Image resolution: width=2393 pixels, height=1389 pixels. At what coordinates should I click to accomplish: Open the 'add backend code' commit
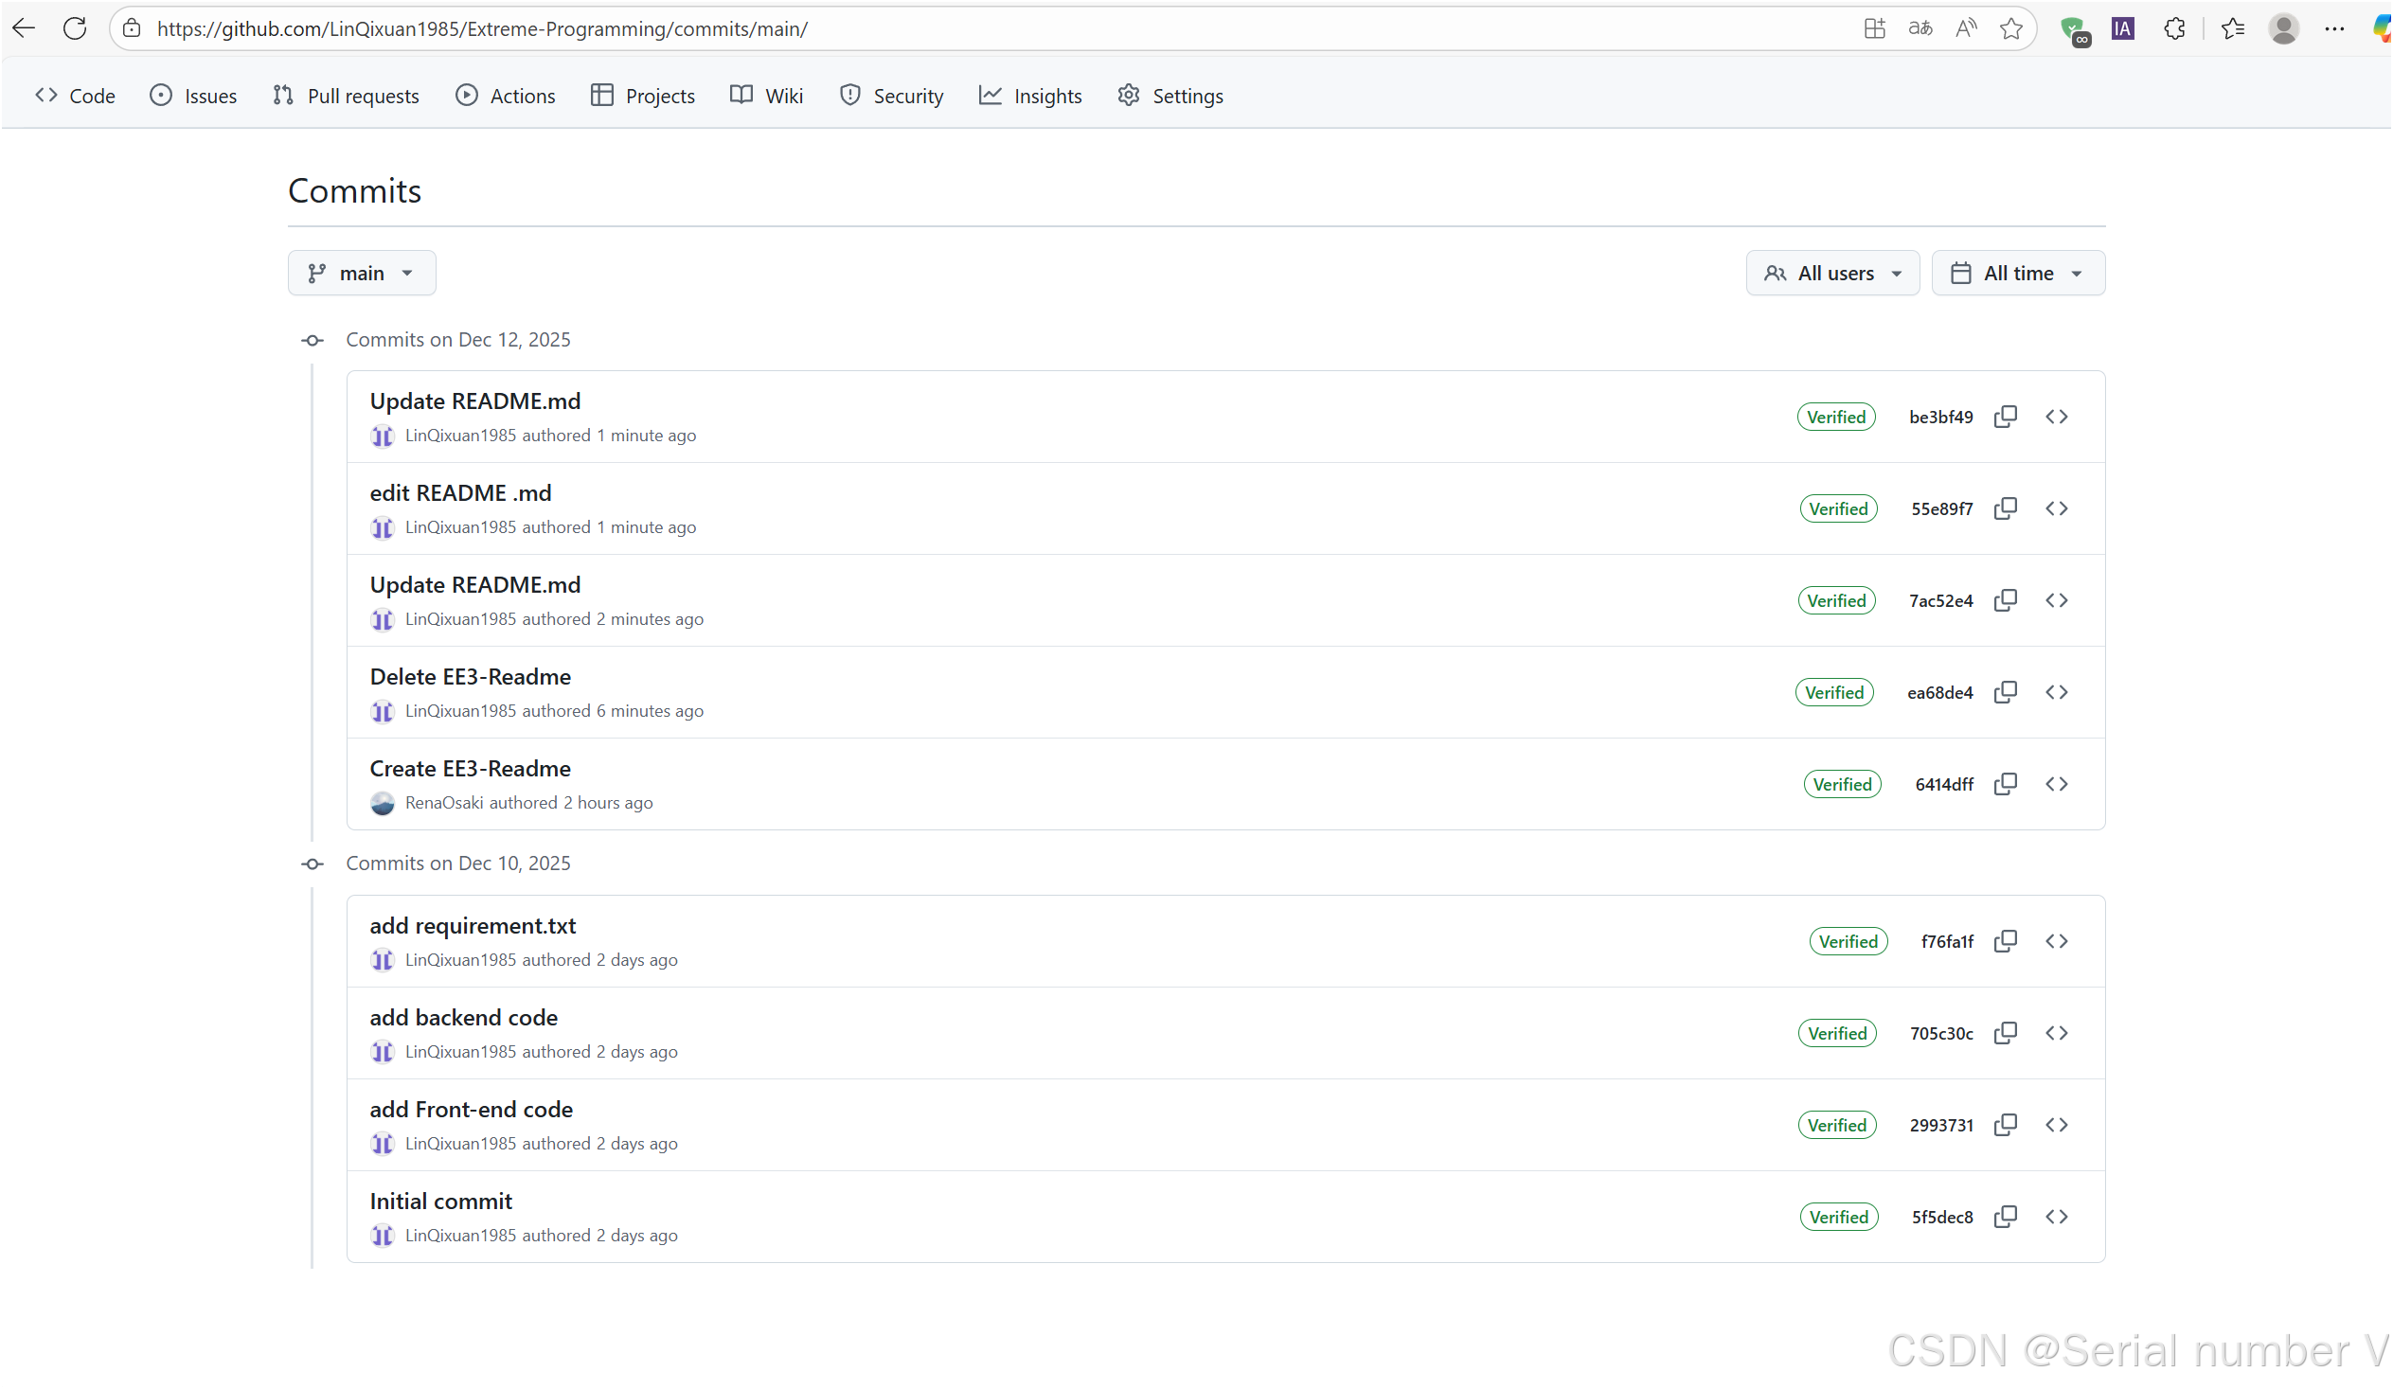pos(463,1018)
